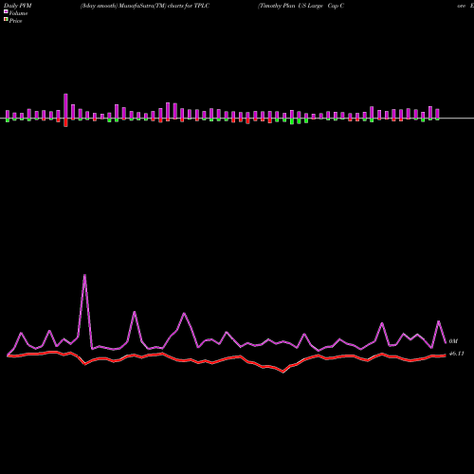The width and height of the screenshot is (474, 474).
Task: Click the lowest dip of the red price line
Action: click(283, 372)
